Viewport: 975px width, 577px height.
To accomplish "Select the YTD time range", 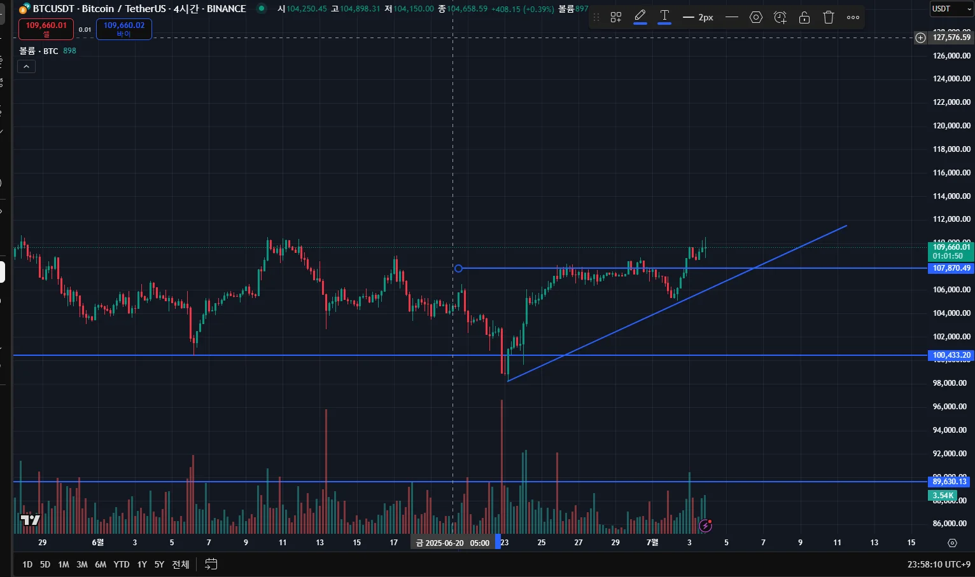I will [x=122, y=564].
